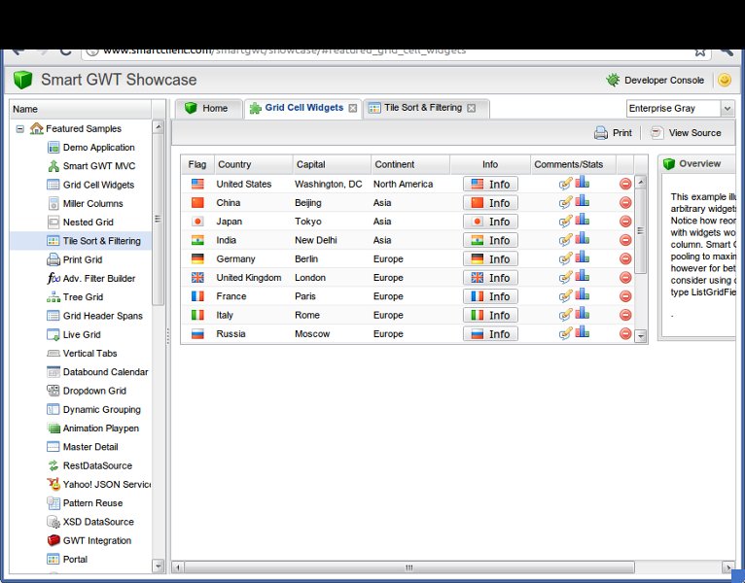Open the Developer Console

tap(656, 81)
